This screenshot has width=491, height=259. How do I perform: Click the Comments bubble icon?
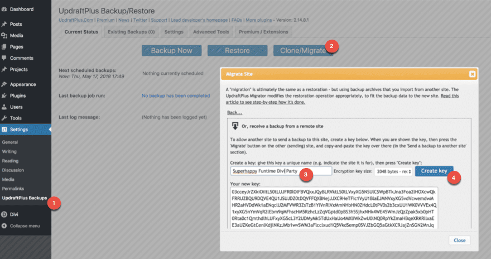tap(4, 58)
